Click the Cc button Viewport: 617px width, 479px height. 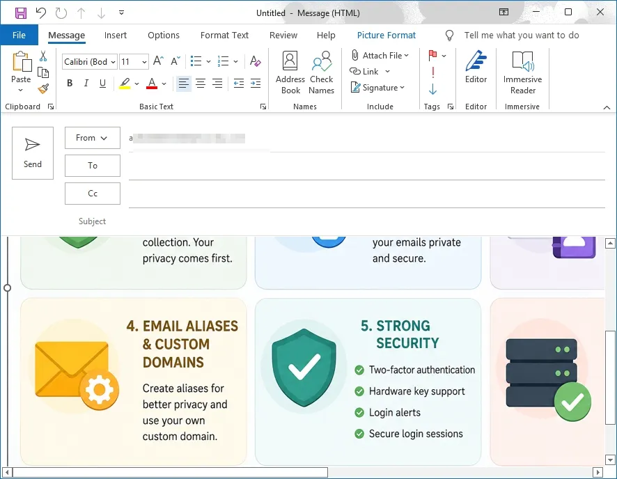[x=93, y=194]
